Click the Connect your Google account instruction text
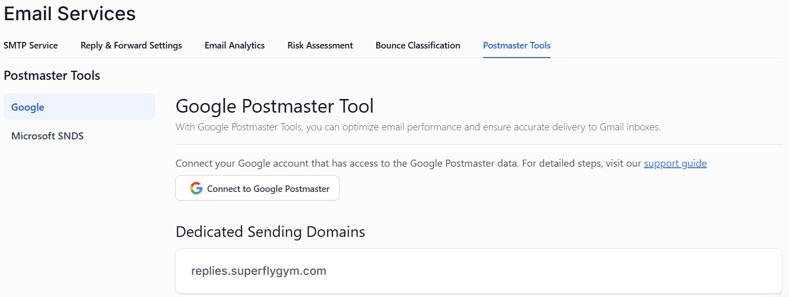 point(409,164)
